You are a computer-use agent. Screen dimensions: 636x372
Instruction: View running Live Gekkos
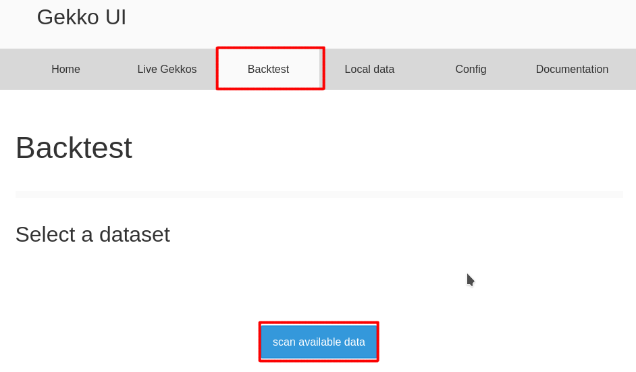tap(167, 69)
